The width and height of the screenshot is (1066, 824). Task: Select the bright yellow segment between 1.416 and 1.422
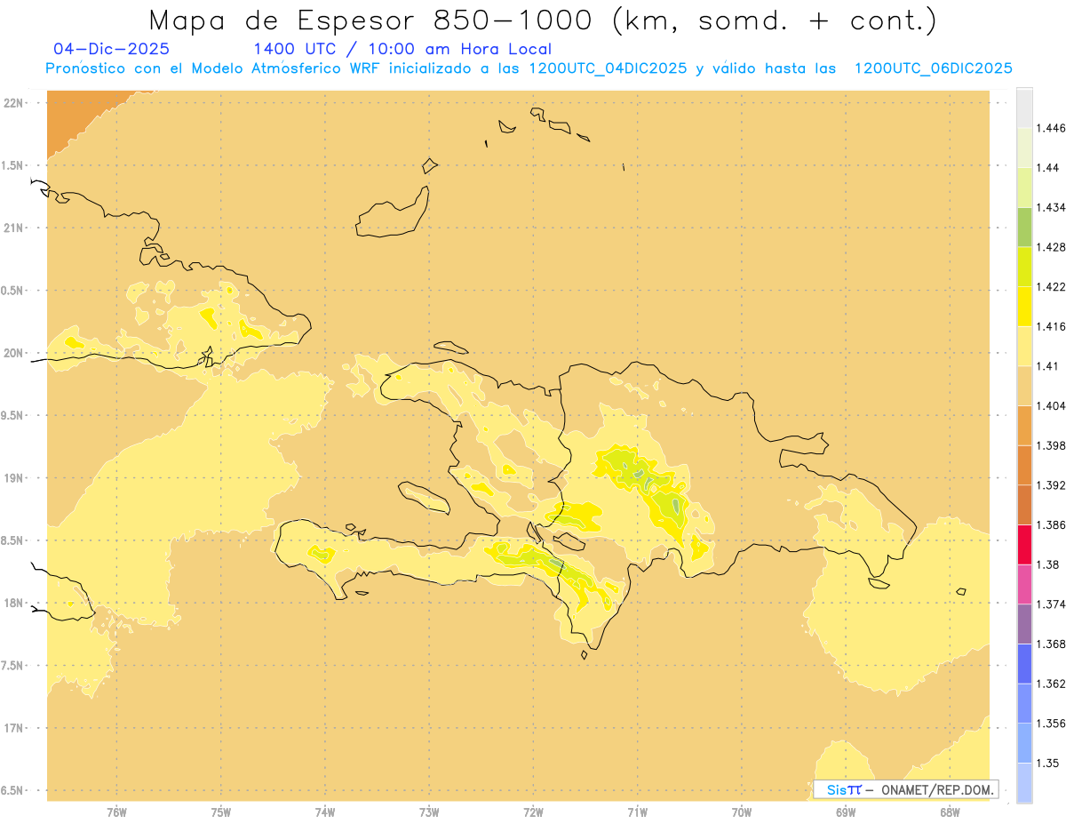click(1024, 307)
